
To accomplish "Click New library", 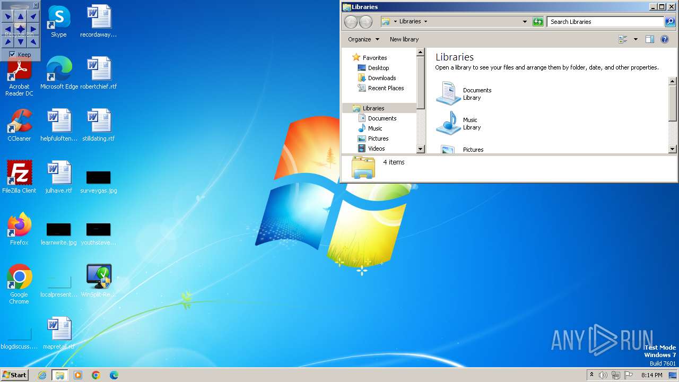I will (404, 39).
